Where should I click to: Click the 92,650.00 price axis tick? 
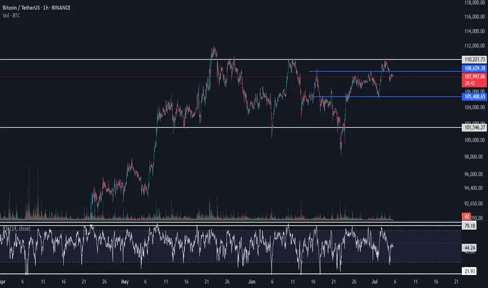coord(473,204)
